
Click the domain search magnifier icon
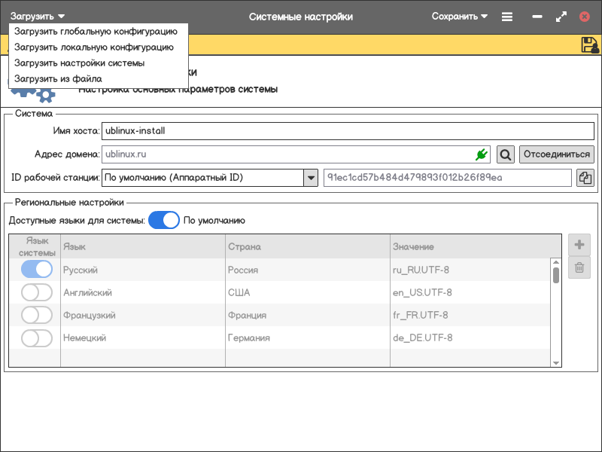coord(506,154)
